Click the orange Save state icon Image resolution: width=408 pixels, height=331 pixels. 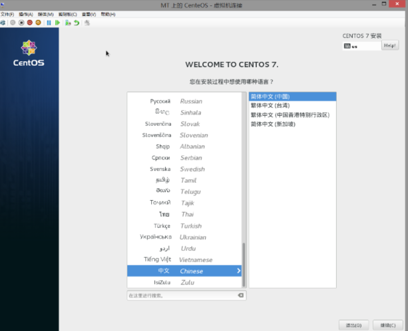(38, 23)
